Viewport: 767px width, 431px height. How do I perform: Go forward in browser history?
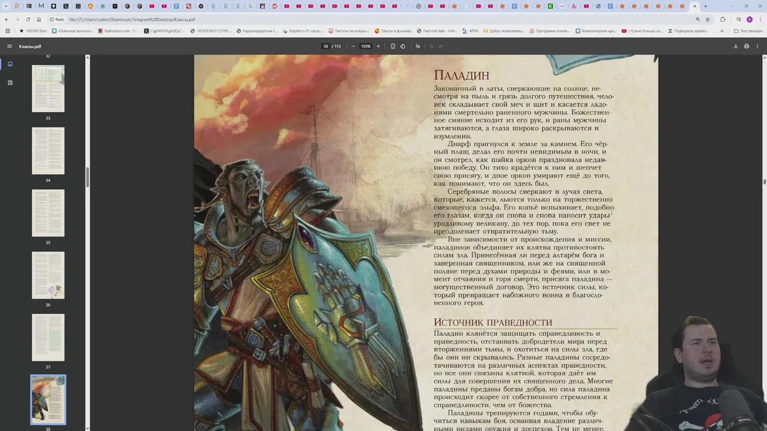point(17,19)
